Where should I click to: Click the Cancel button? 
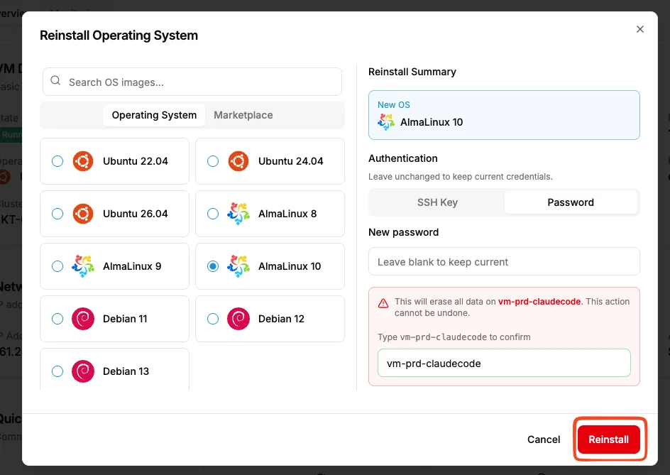[x=544, y=439]
